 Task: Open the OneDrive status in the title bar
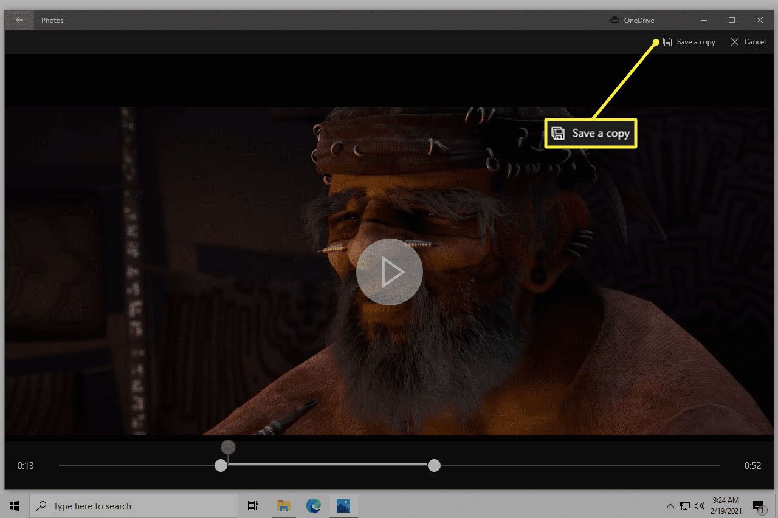click(632, 20)
